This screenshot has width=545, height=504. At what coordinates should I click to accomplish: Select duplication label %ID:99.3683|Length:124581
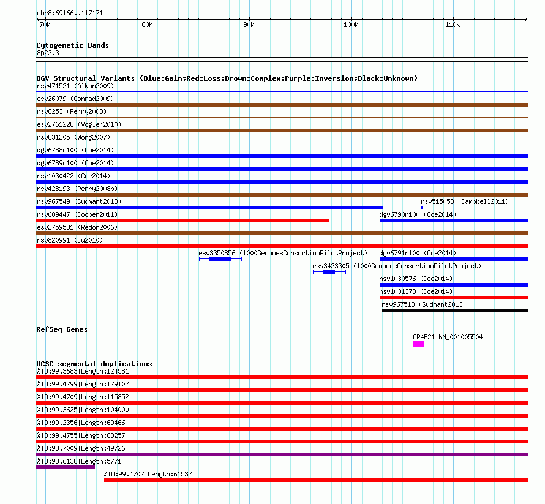pyautogui.click(x=83, y=371)
